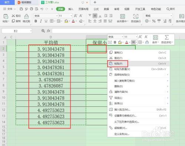Open the Developer Tools ribbon tab
185x146 pixels.
(140, 9)
